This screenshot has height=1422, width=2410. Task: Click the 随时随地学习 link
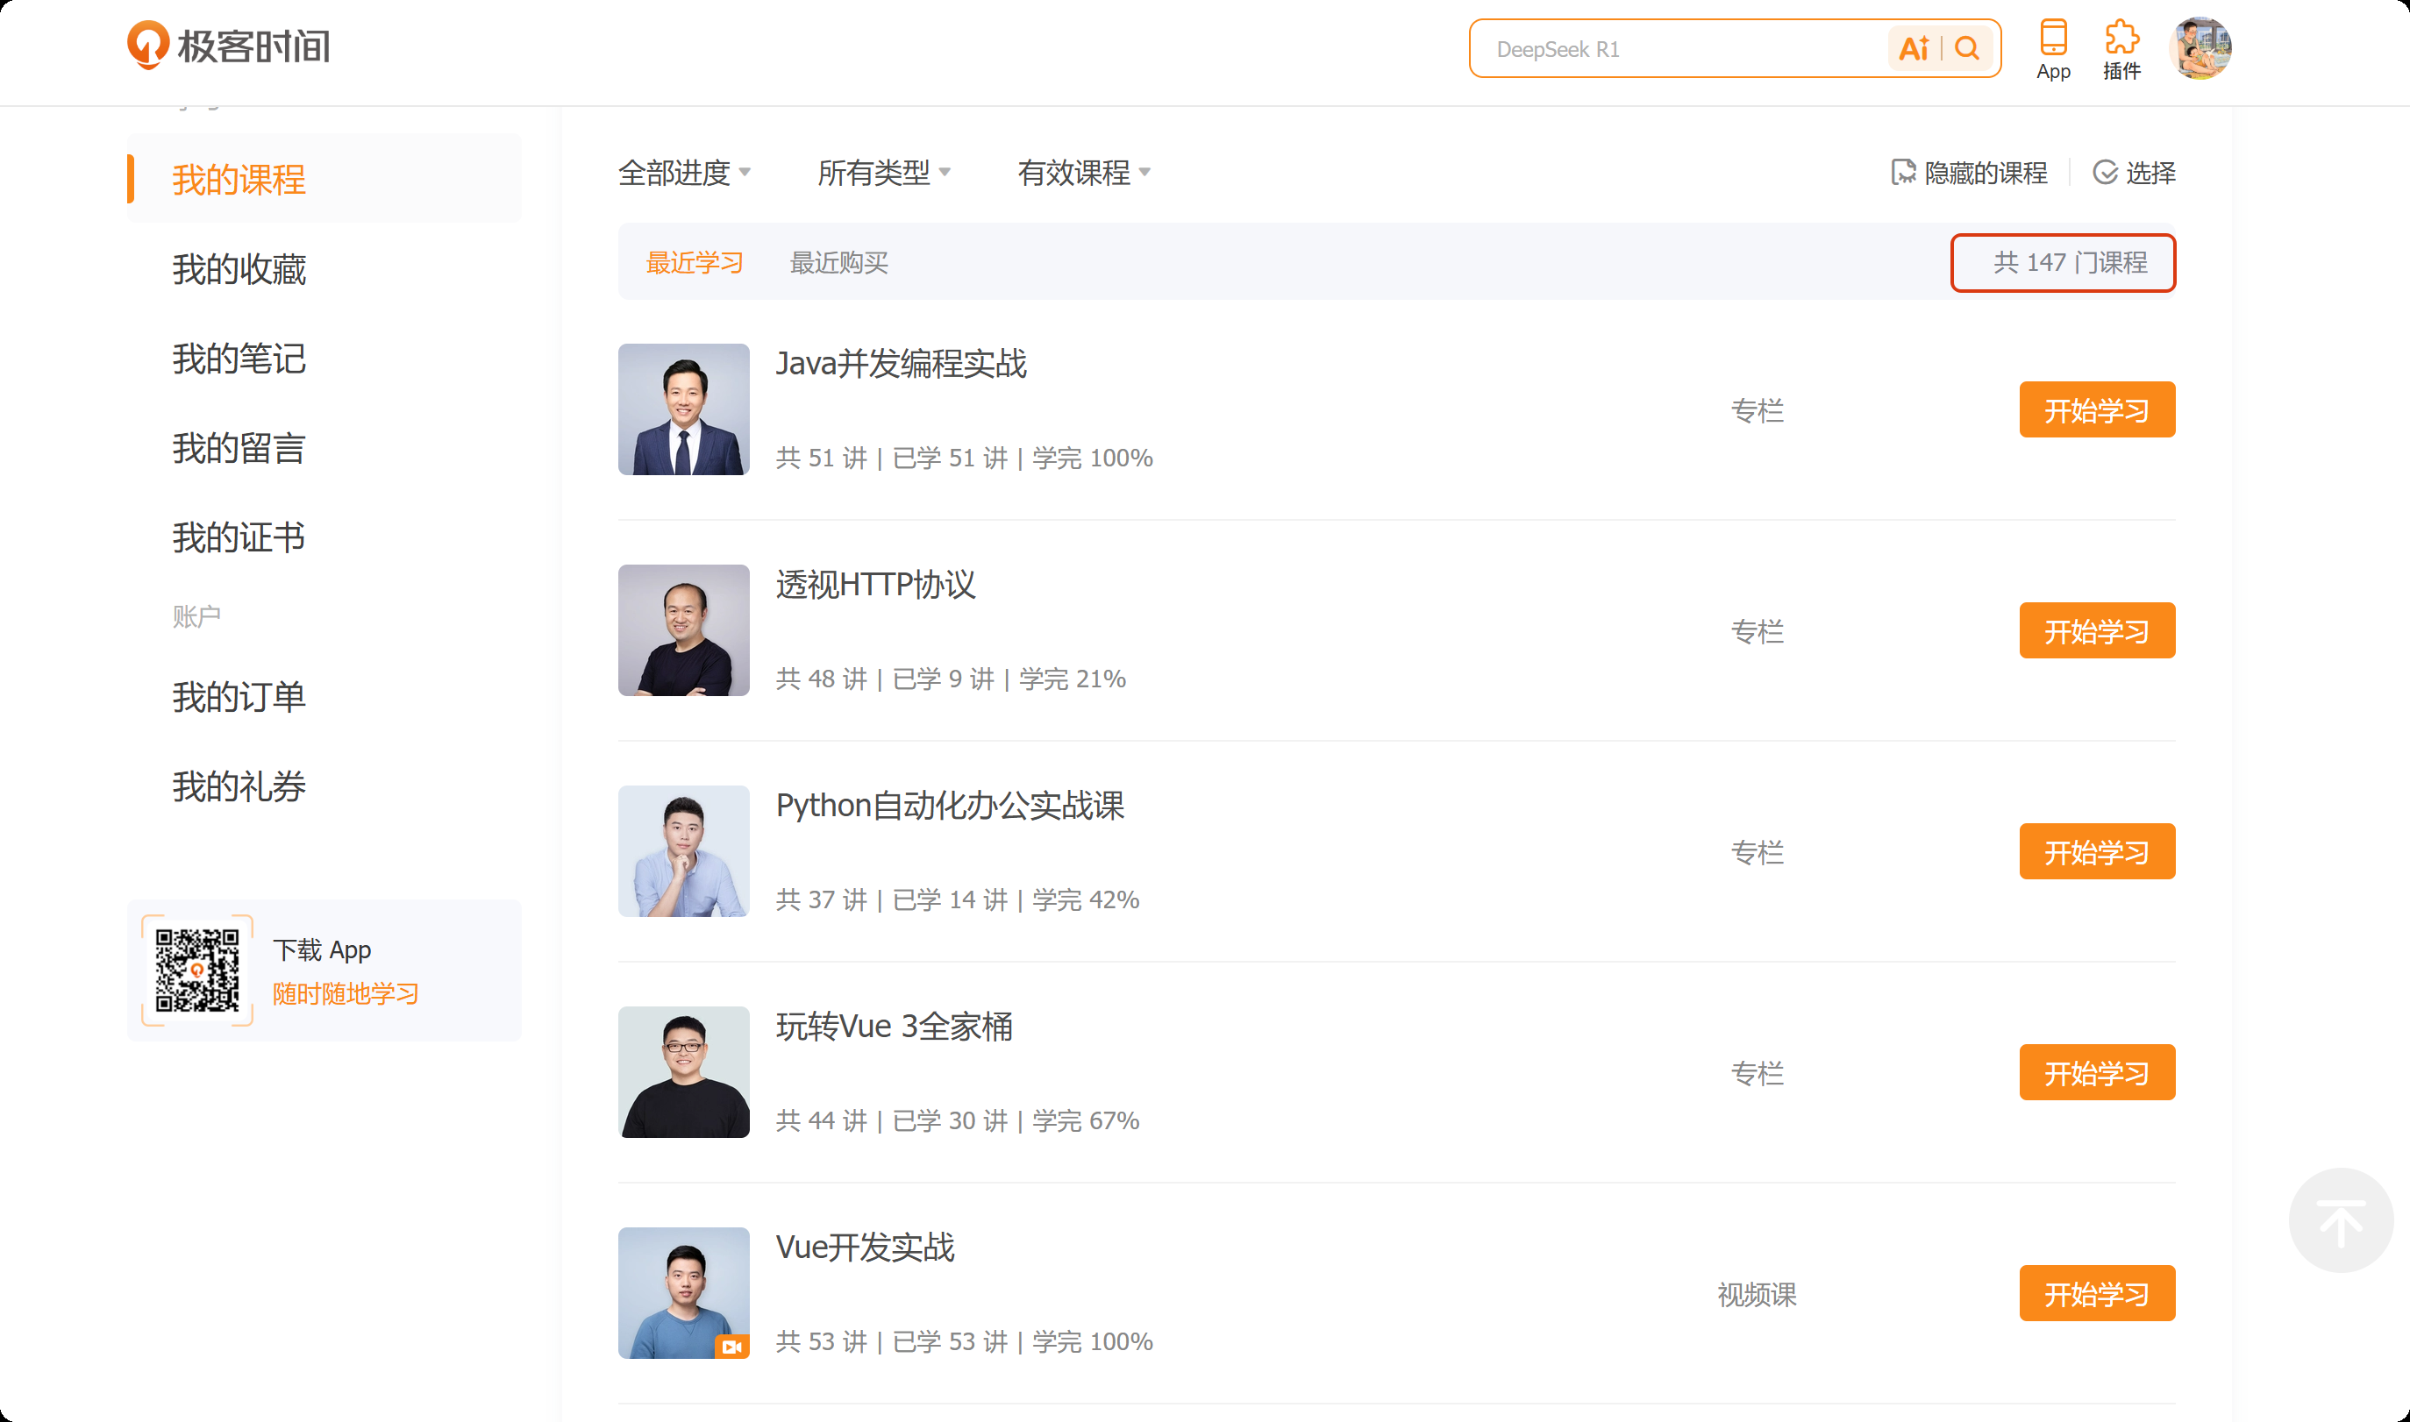pos(346,993)
